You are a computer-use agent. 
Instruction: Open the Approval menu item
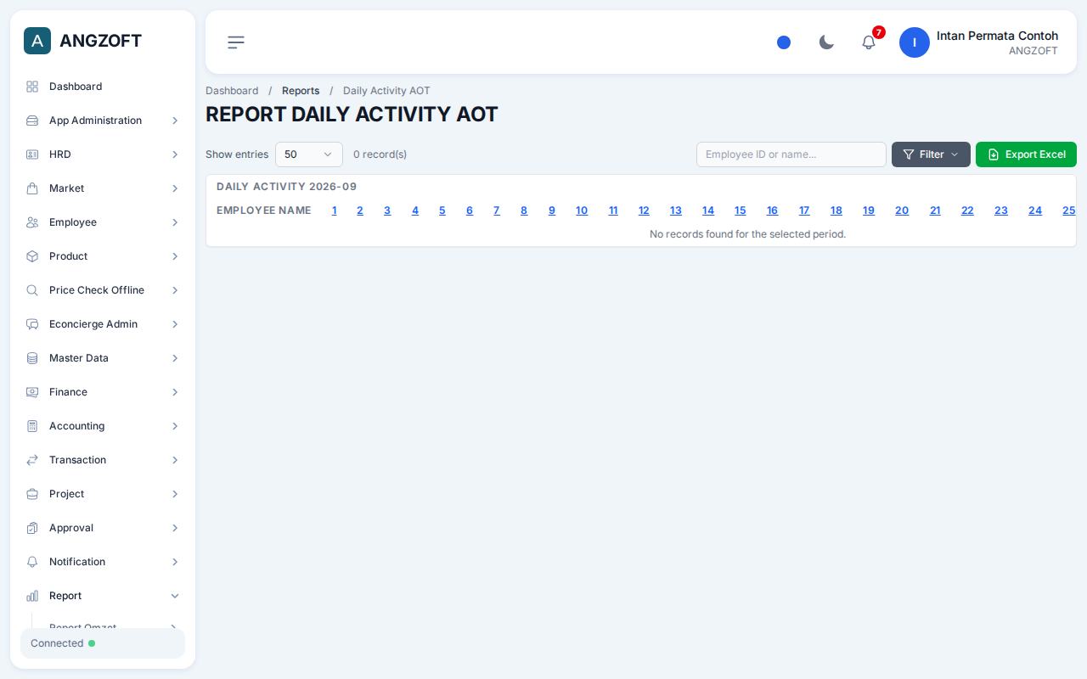click(x=103, y=528)
